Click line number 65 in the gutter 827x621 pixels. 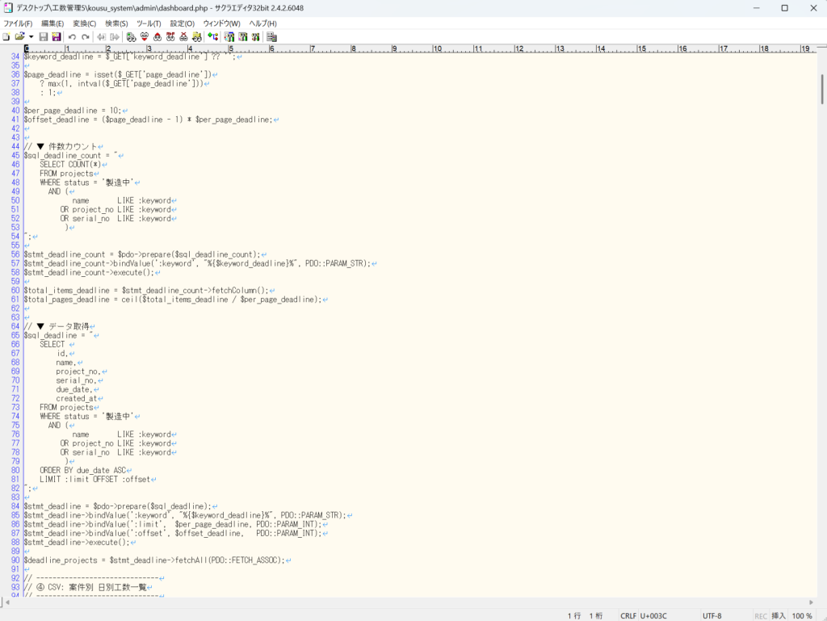click(15, 334)
